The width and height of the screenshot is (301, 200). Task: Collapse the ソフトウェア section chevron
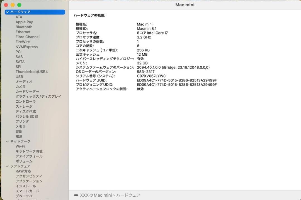[x=7, y=166]
